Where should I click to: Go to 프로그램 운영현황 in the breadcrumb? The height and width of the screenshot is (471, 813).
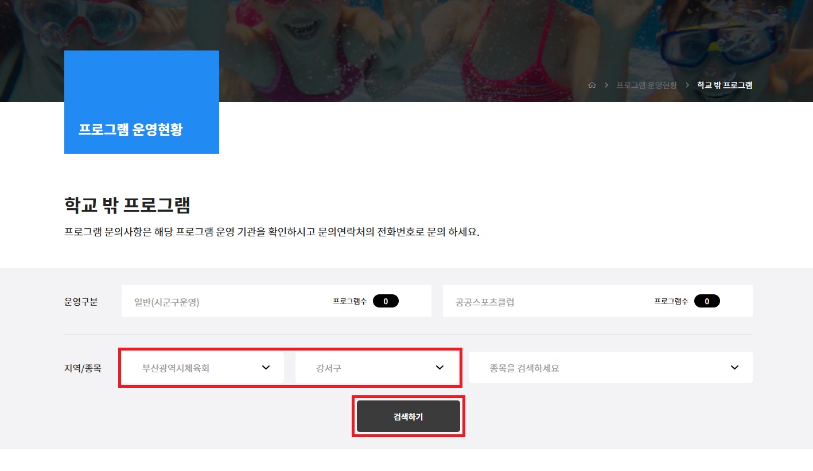coord(647,85)
